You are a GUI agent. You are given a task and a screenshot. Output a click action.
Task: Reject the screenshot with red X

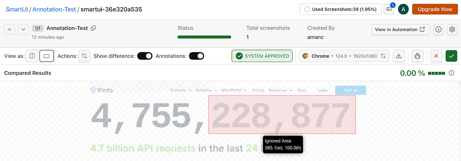(x=436, y=56)
